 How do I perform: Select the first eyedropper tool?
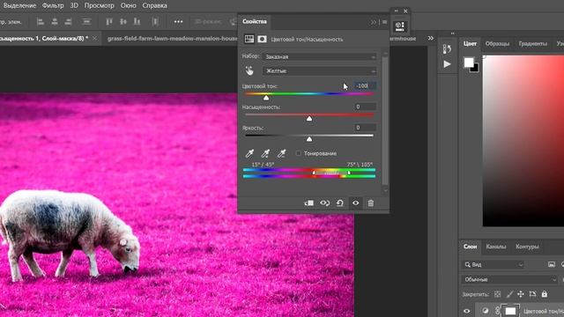click(249, 153)
